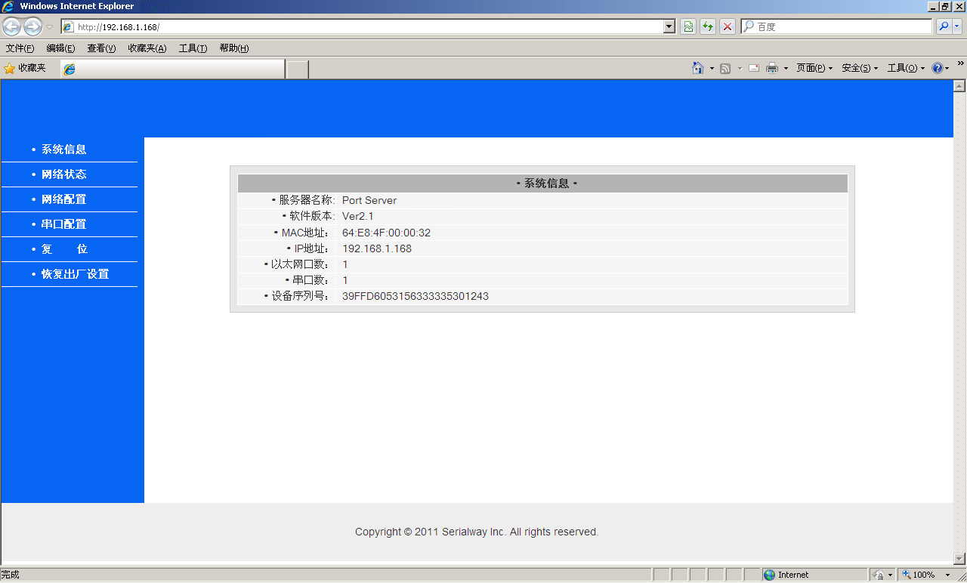Open the 工具(T) menu in menu bar

click(193, 48)
